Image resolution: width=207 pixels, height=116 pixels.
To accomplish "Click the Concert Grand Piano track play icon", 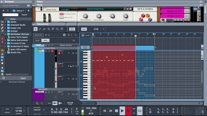I will pyautogui.click(x=37, y=51).
